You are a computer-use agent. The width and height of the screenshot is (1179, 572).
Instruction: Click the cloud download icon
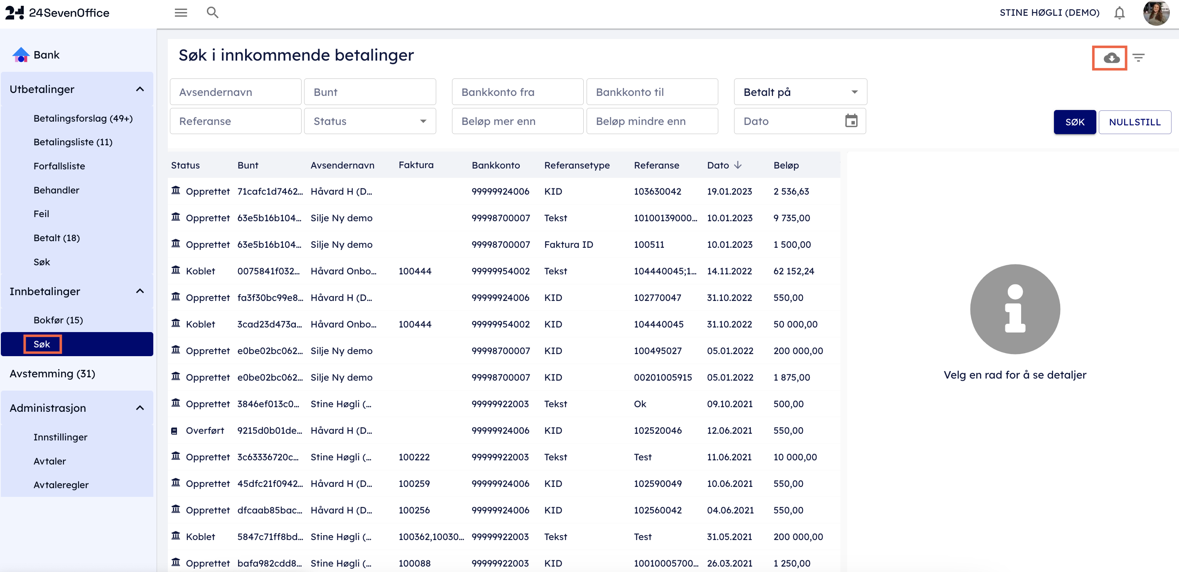1111,58
